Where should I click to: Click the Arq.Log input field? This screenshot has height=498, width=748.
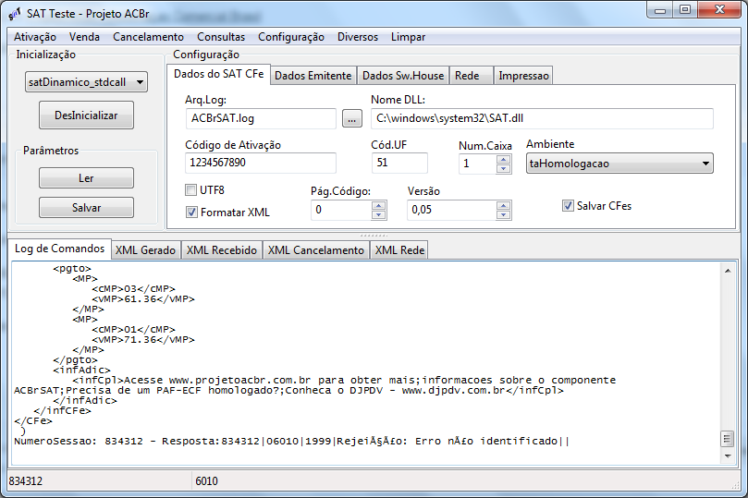coord(261,118)
